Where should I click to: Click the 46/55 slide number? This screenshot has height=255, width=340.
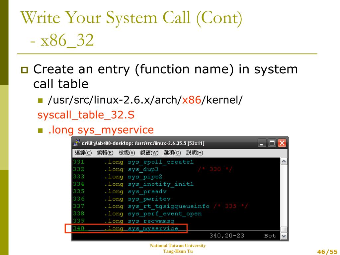tap(327, 252)
